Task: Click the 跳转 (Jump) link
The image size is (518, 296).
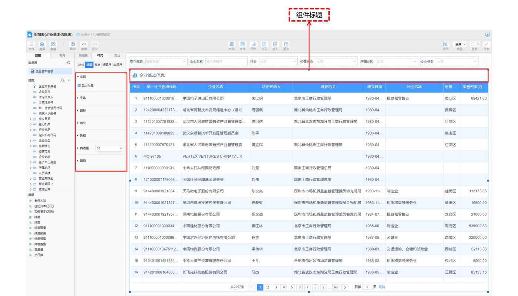Action: tap(381, 287)
